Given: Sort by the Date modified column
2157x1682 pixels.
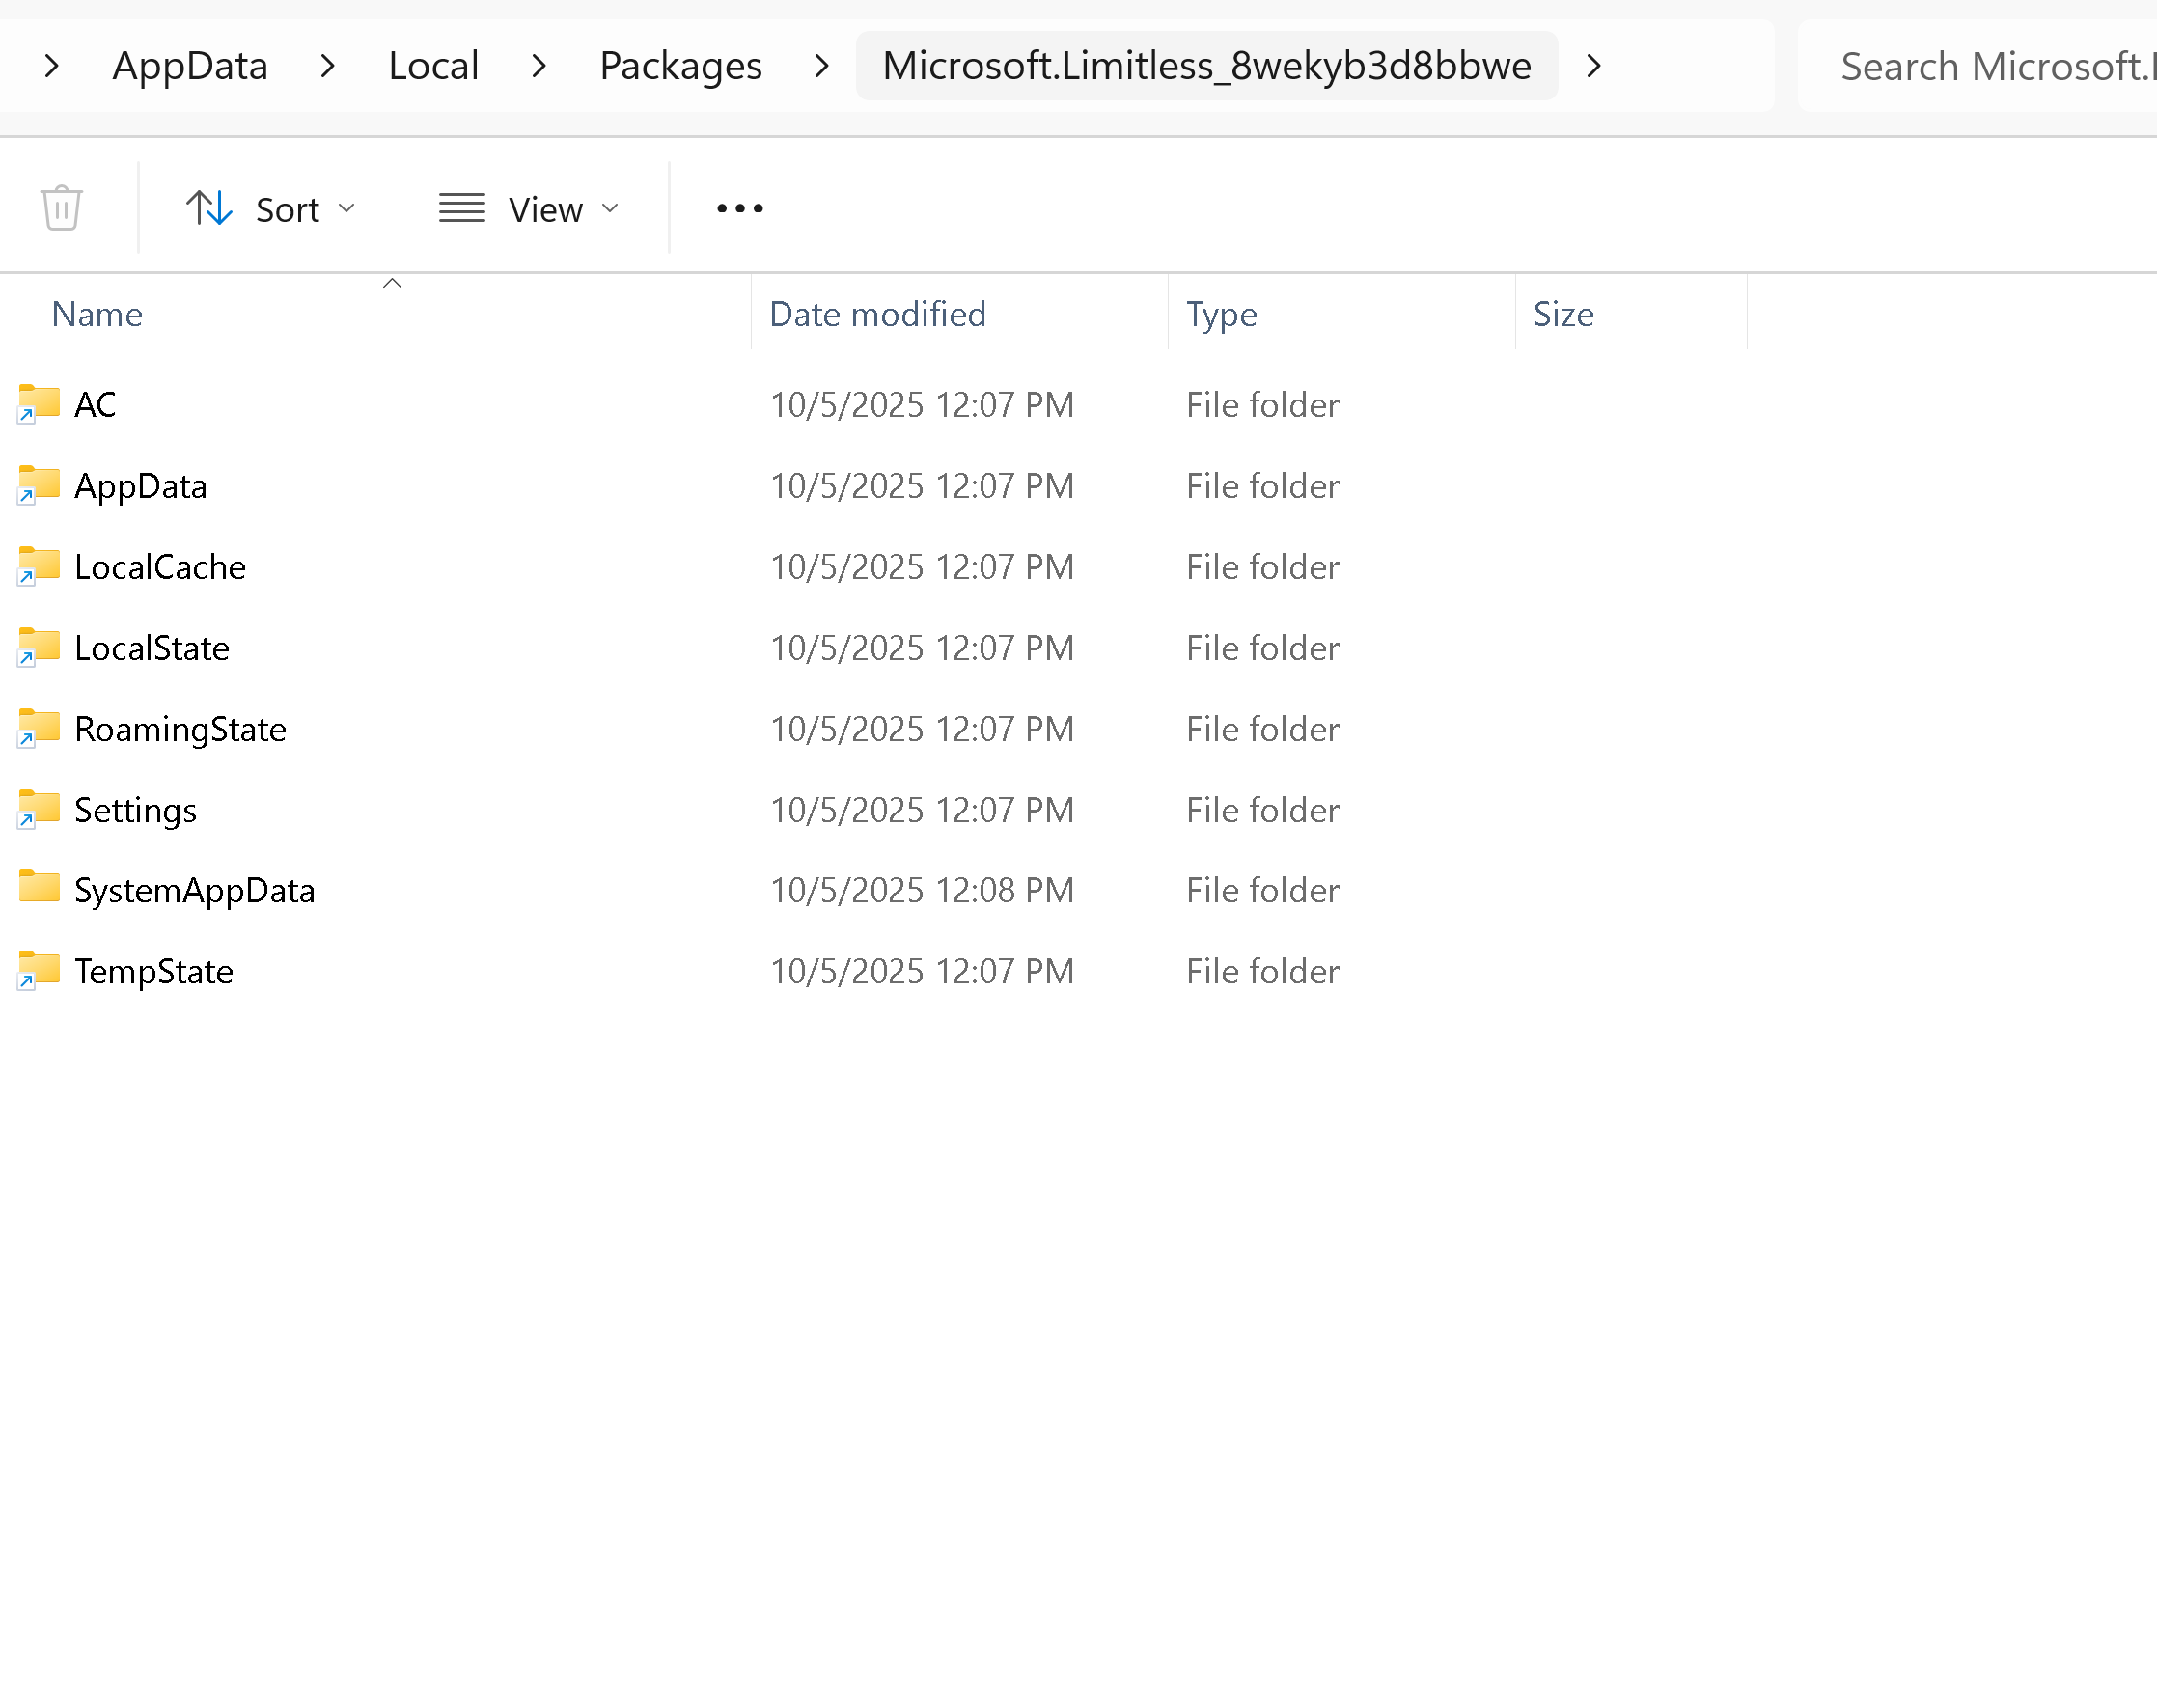Looking at the screenshot, I should pyautogui.click(x=877, y=314).
